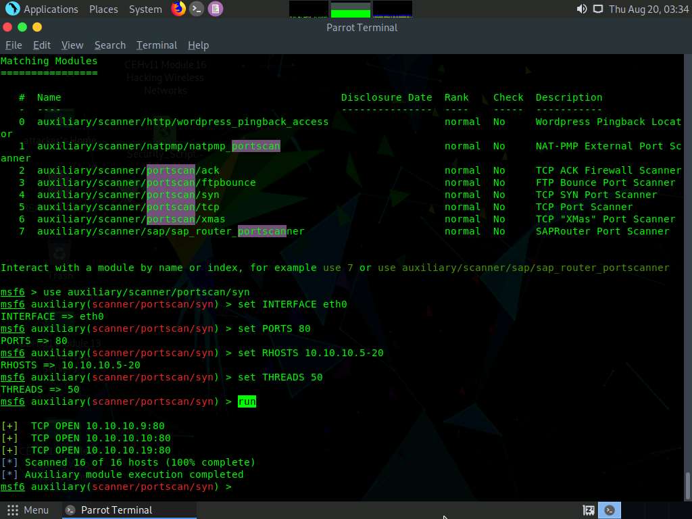This screenshot has height=519, width=692.
Task: Click the Parrot Terminal window title
Action: [x=362, y=27]
